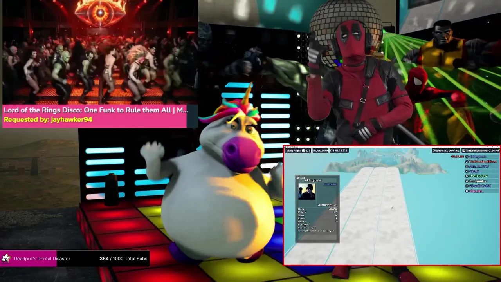This screenshot has width=501, height=282.
Task: Click the rank 6 badge beside PoulyAuley
Action: [467, 181]
